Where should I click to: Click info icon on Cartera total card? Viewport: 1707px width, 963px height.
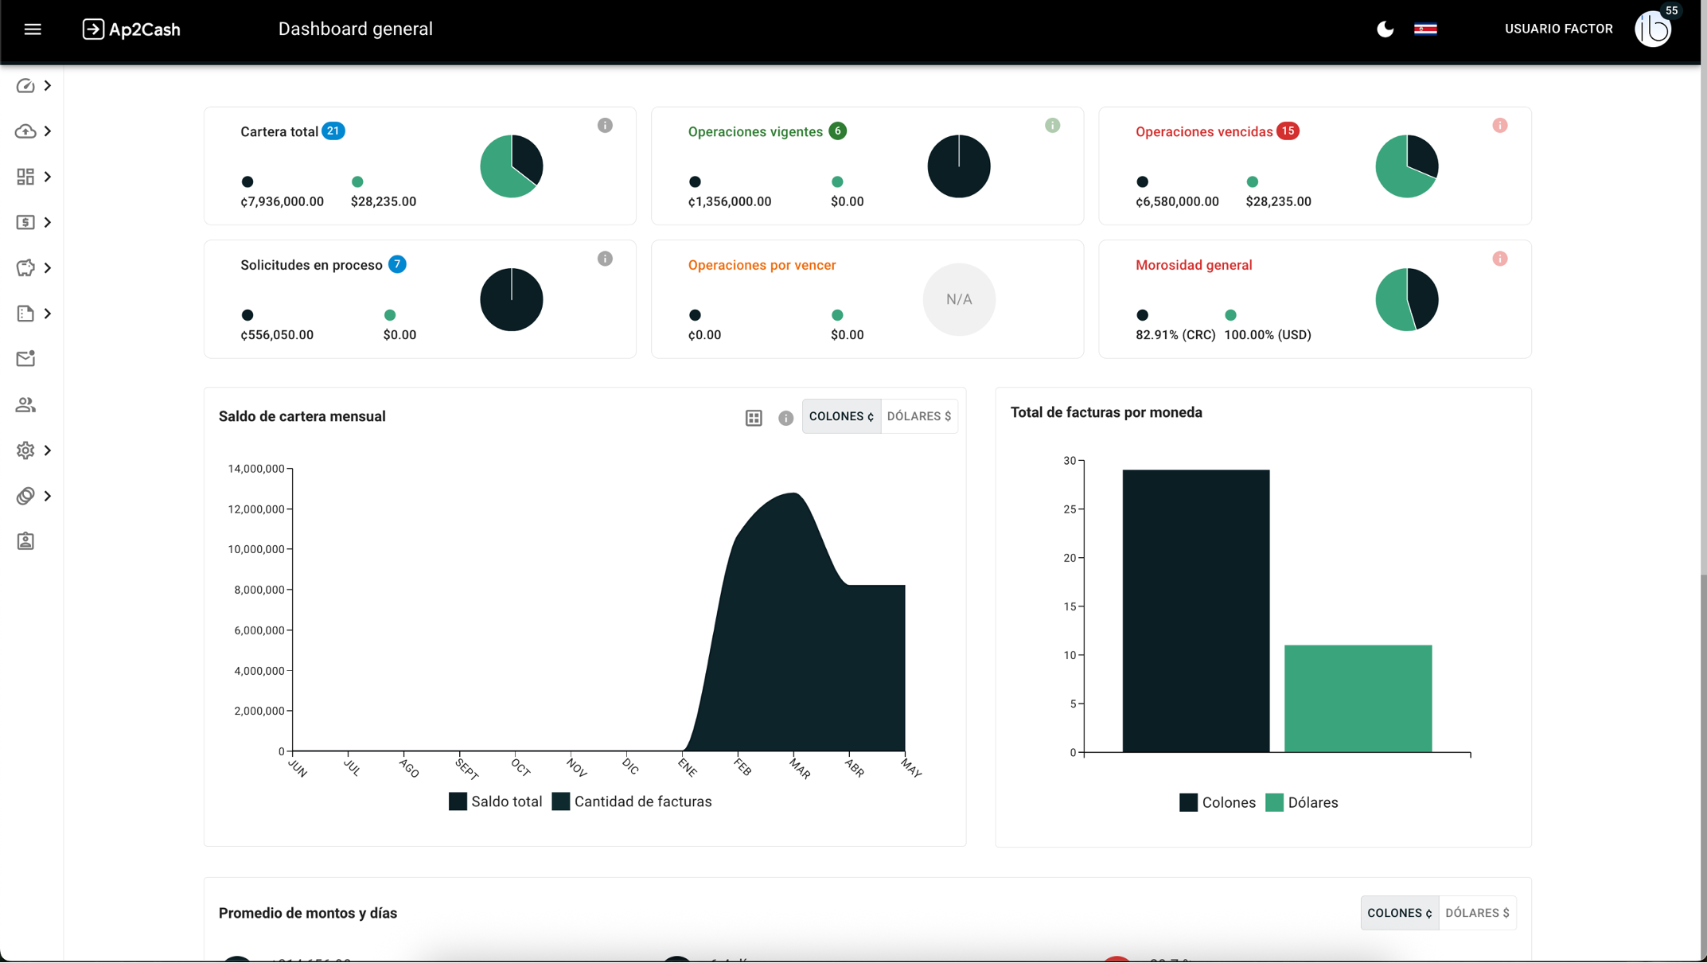605,126
